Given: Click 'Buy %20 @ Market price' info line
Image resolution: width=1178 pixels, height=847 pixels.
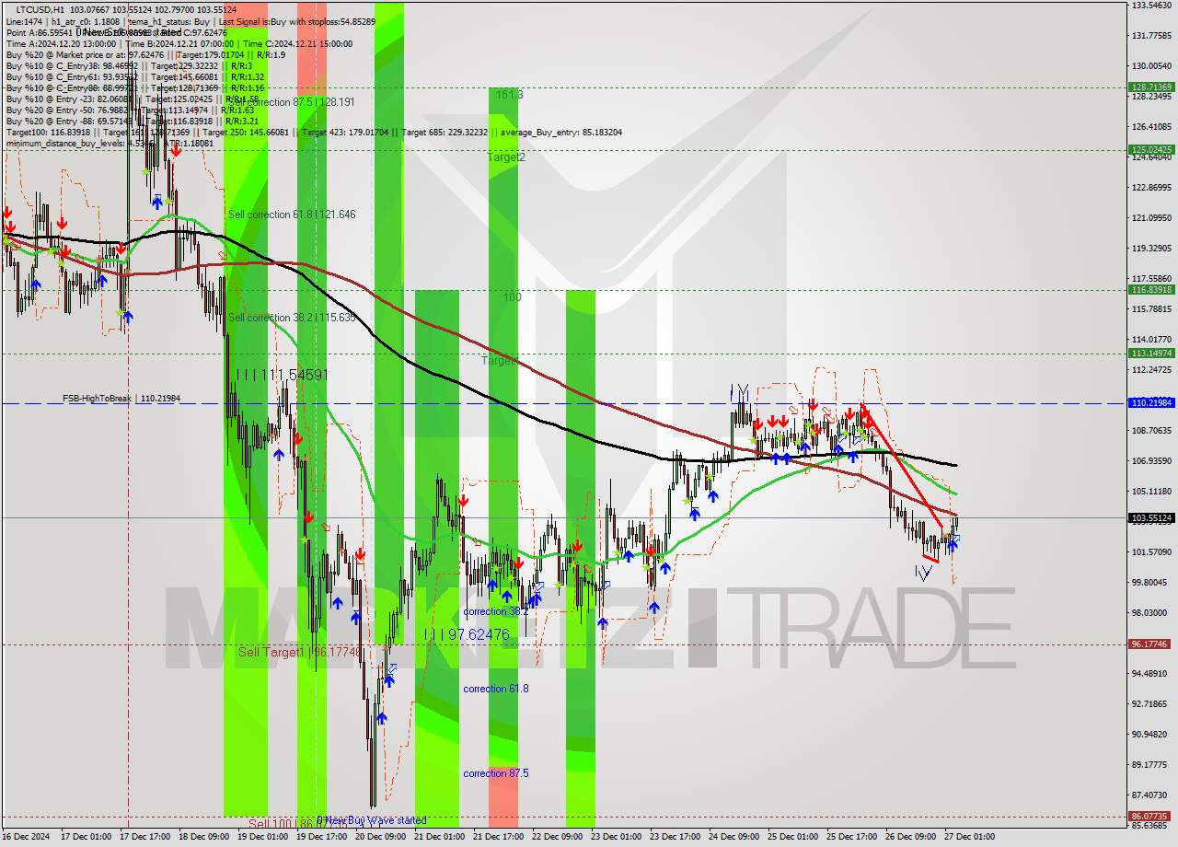Looking at the screenshot, I should pos(145,54).
